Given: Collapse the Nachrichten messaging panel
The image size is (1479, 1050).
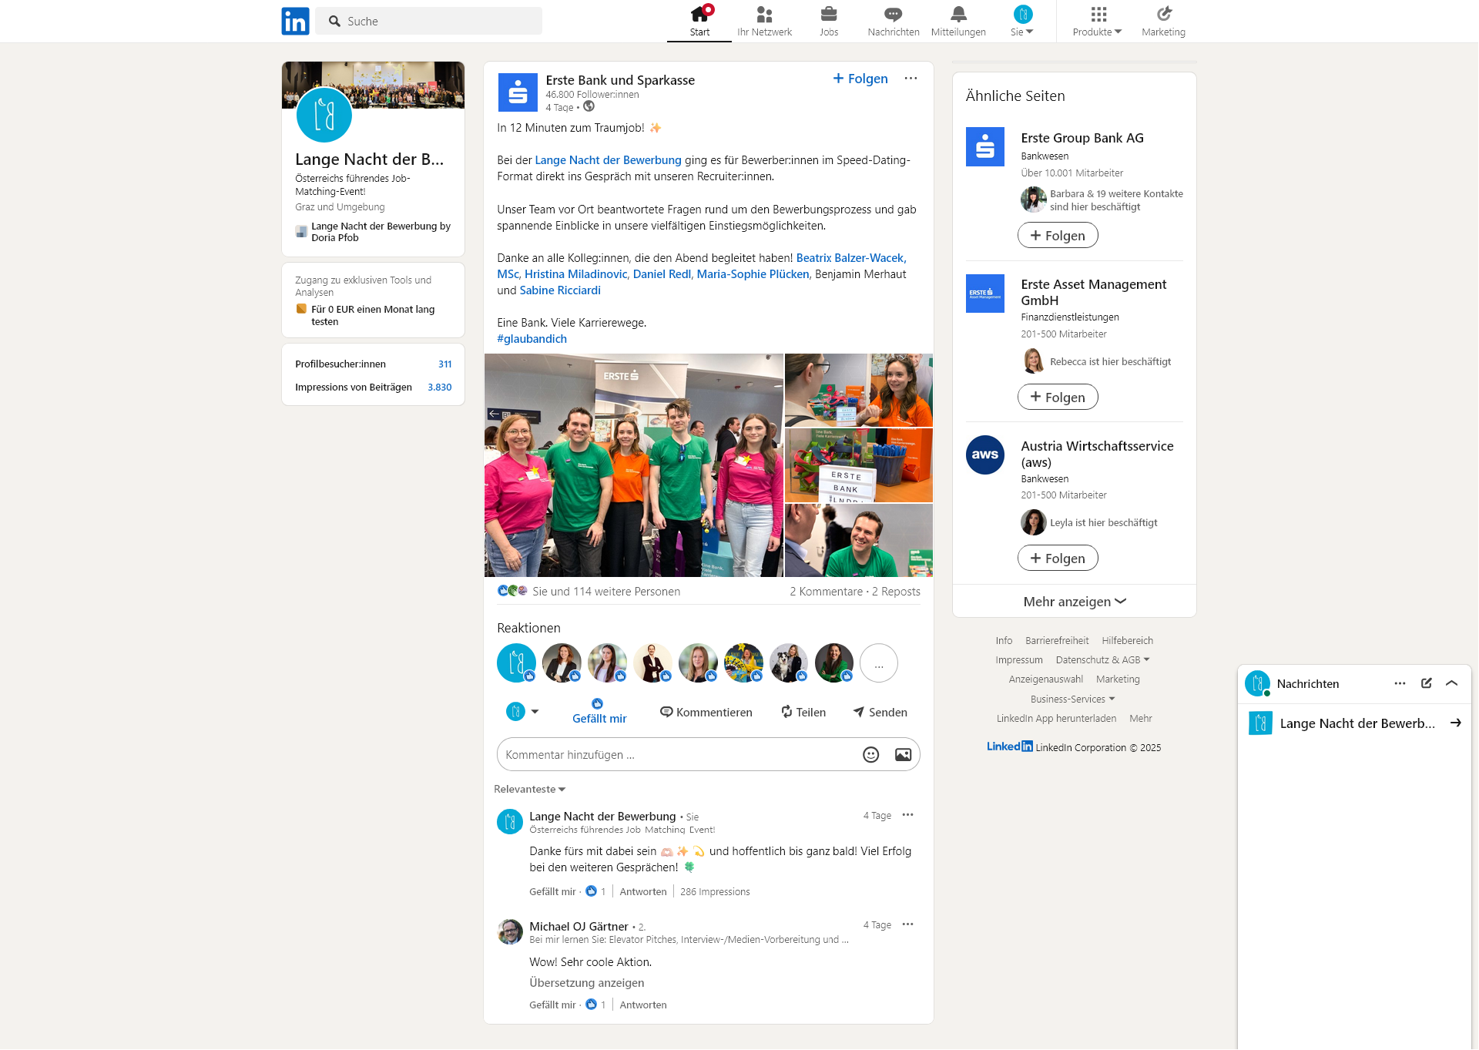Looking at the screenshot, I should 1452,683.
